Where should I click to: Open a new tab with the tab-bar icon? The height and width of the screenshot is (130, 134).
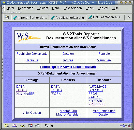[x=7, y=17]
